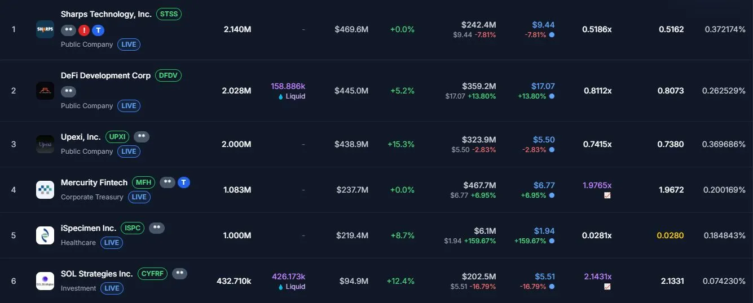Image resolution: width=753 pixels, height=303 pixels.
Task: Open the Sharps Technology company logo
Action: click(45, 29)
